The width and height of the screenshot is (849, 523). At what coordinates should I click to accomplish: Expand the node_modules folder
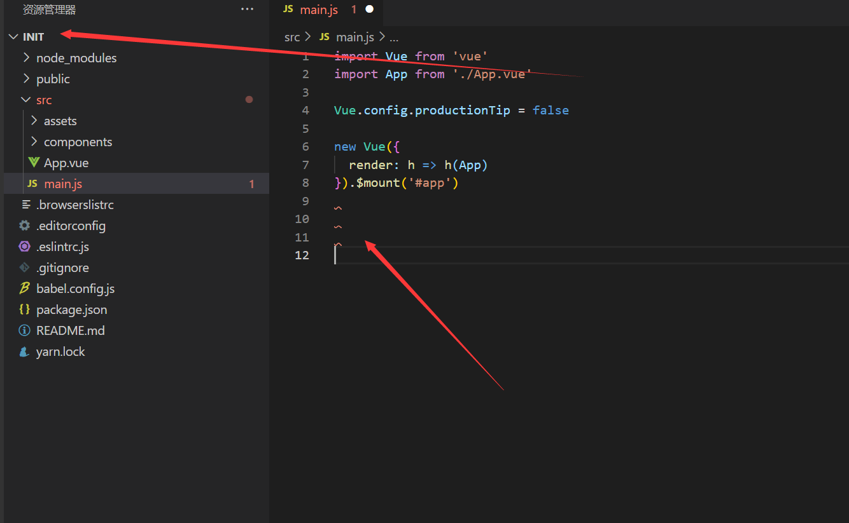coord(26,58)
